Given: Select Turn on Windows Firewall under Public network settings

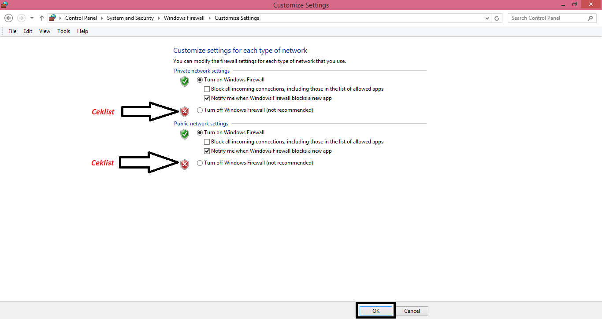Looking at the screenshot, I should 200,132.
